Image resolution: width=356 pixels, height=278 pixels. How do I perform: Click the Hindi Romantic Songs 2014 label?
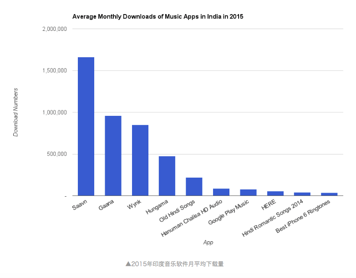pyautogui.click(x=272, y=218)
